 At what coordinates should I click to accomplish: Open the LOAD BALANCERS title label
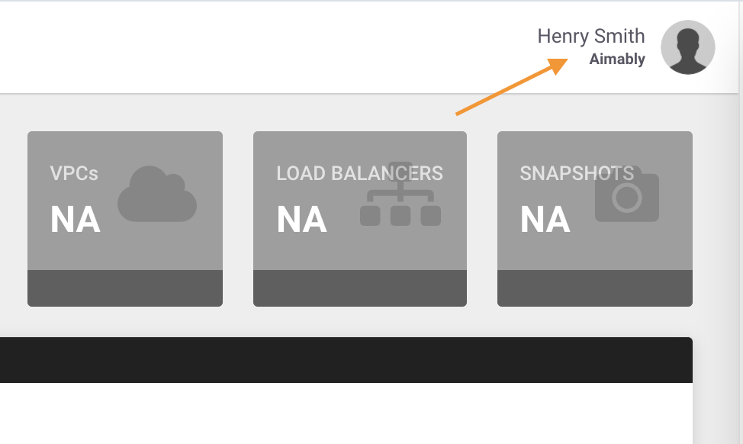point(359,173)
